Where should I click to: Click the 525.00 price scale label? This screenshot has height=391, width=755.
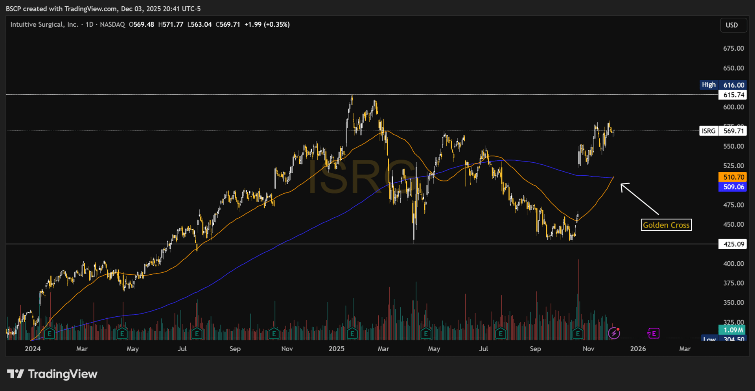pyautogui.click(x=734, y=165)
